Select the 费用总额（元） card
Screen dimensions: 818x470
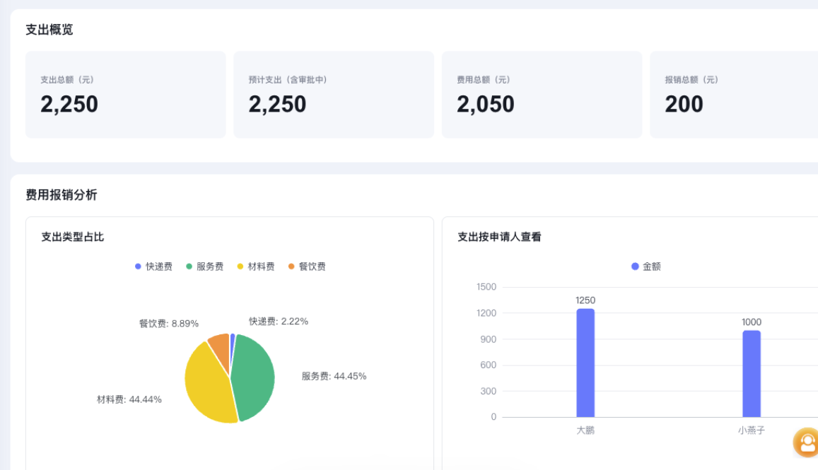point(542,95)
